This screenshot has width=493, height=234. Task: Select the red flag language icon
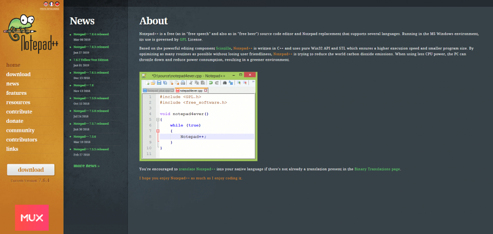(x=57, y=4)
